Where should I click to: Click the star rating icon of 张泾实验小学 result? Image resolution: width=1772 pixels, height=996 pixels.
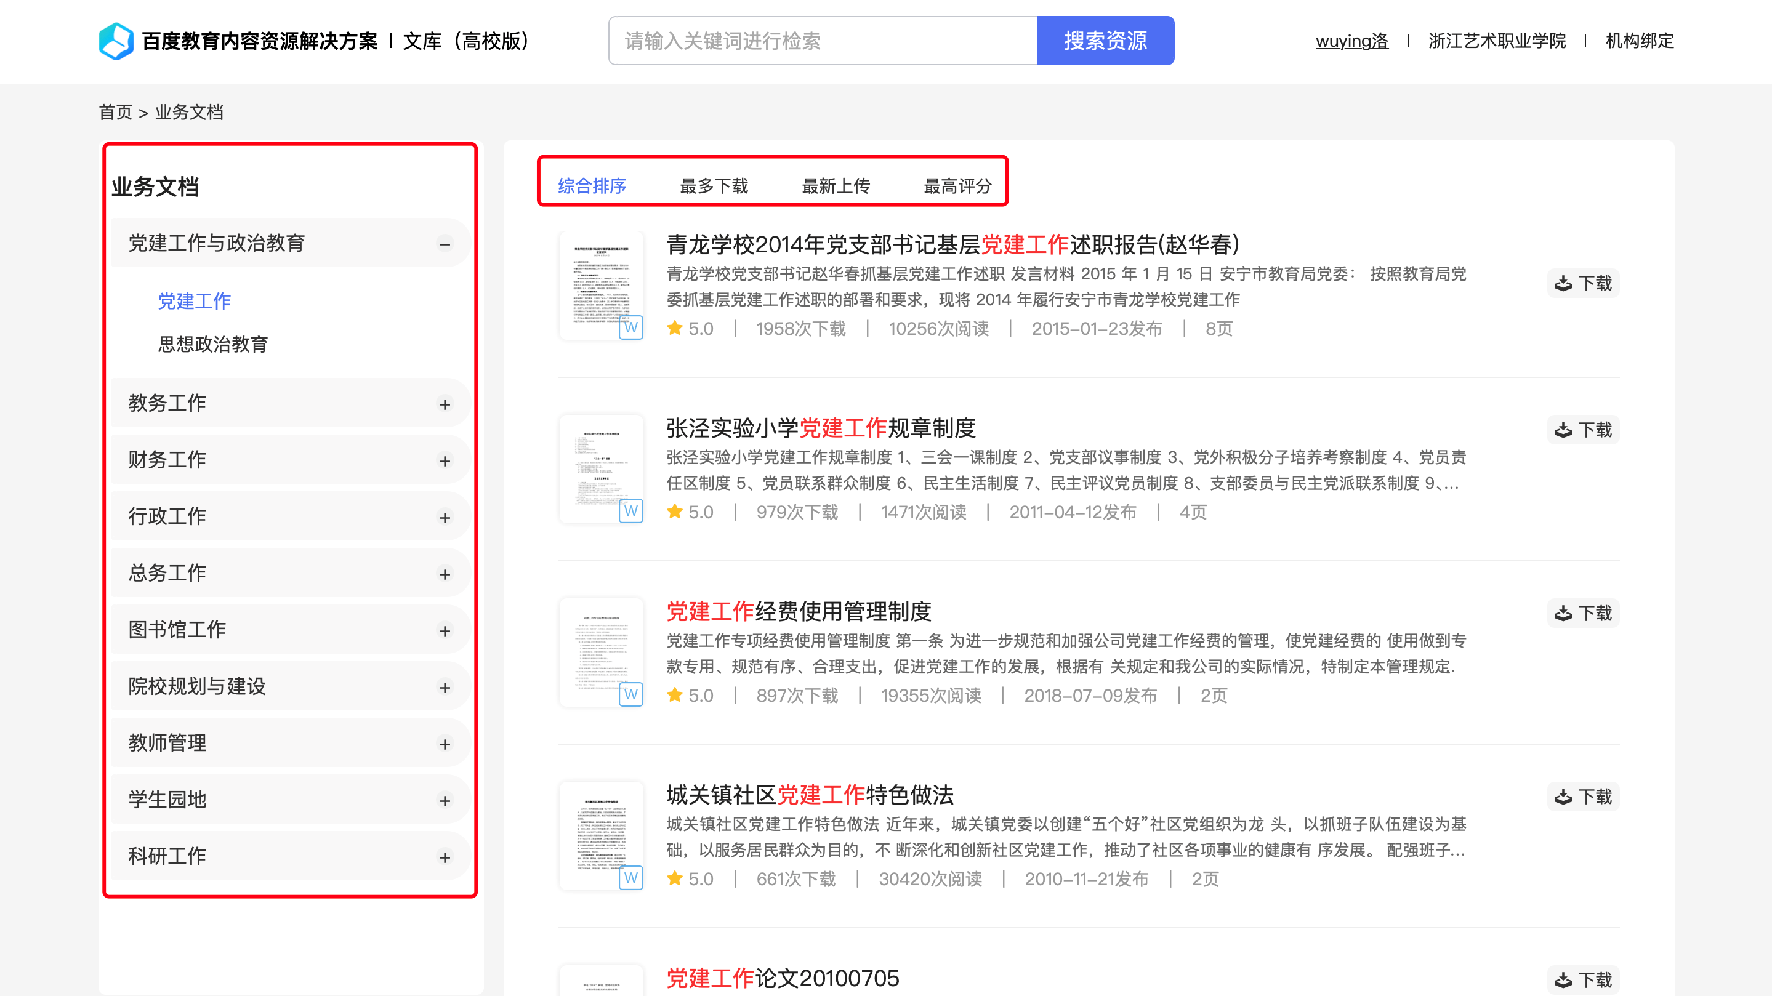(x=674, y=512)
